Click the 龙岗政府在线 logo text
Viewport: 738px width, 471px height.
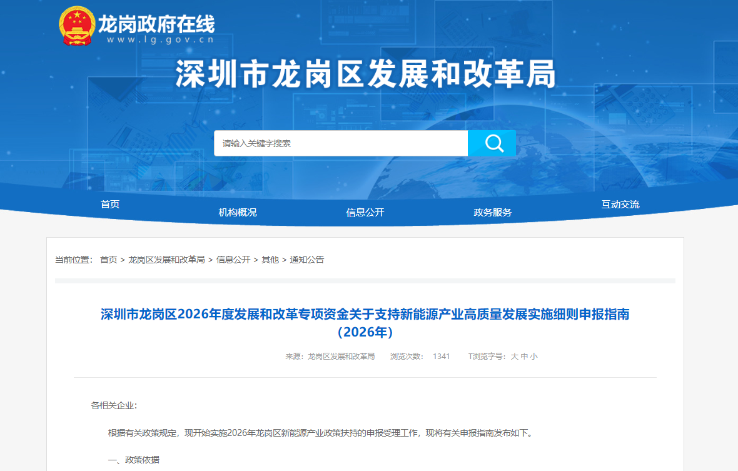156,24
